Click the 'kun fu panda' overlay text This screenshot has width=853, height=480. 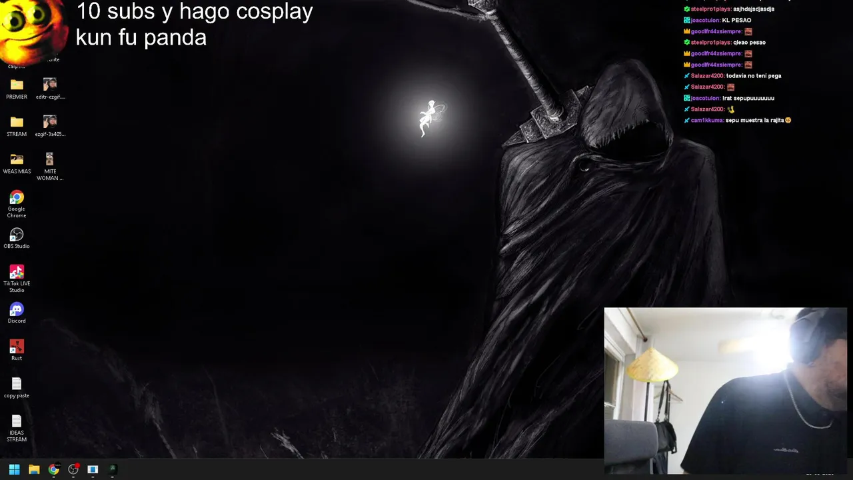tap(141, 37)
